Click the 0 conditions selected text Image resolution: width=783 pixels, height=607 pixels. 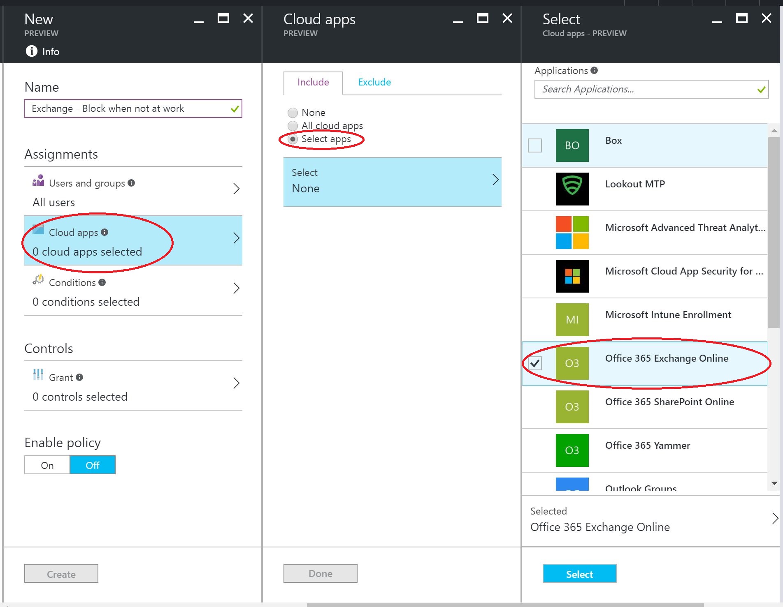point(86,302)
